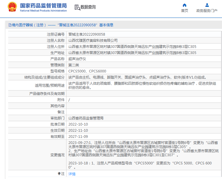Select registration number 晋械注准20222090058 value
This screenshot has height=179, width=222.
tap(87, 34)
